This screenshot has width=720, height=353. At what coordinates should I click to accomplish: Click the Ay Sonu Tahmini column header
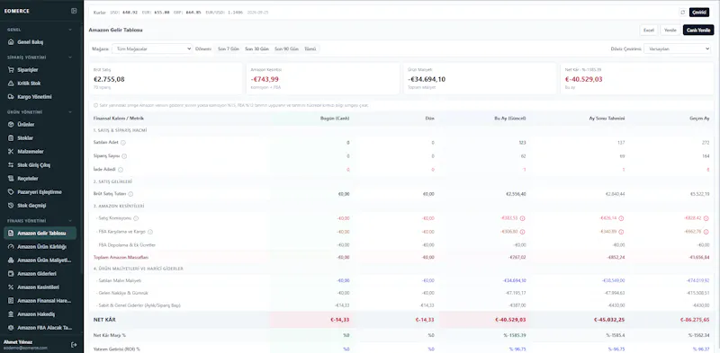pyautogui.click(x=607, y=119)
